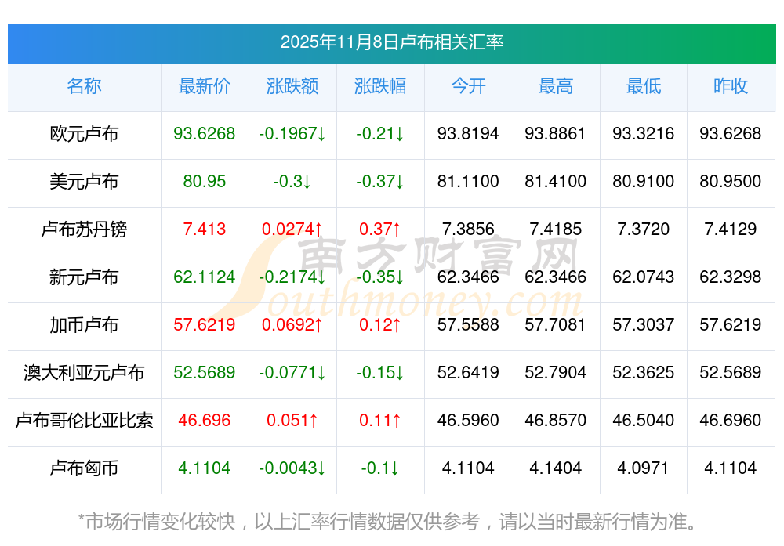The width and height of the screenshot is (784, 546).
Task: Click the 最新价 column header
Action: 205,86
